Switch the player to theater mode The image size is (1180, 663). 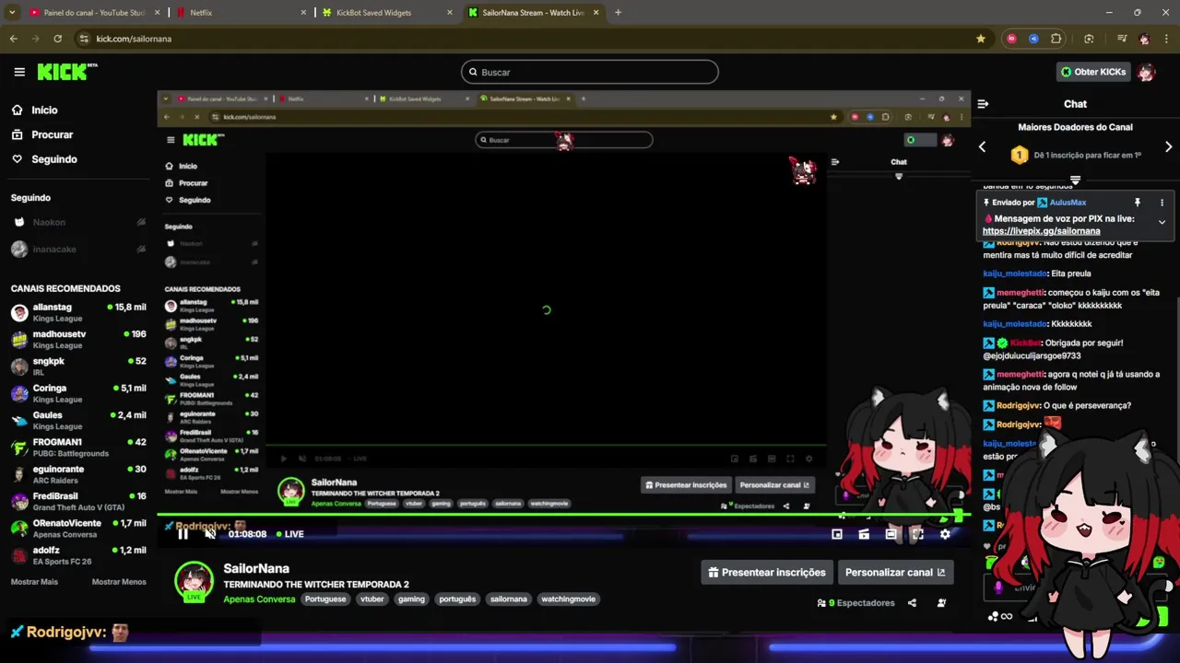click(x=891, y=534)
